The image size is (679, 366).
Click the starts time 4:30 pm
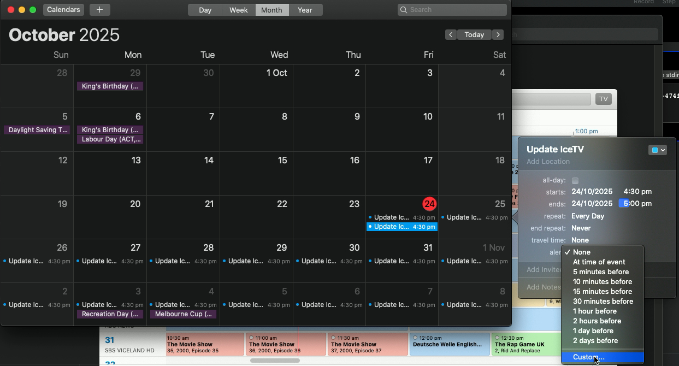[x=637, y=192]
